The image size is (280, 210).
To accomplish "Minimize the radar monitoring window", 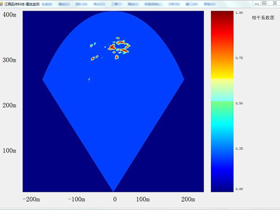I will tap(256, 3).
